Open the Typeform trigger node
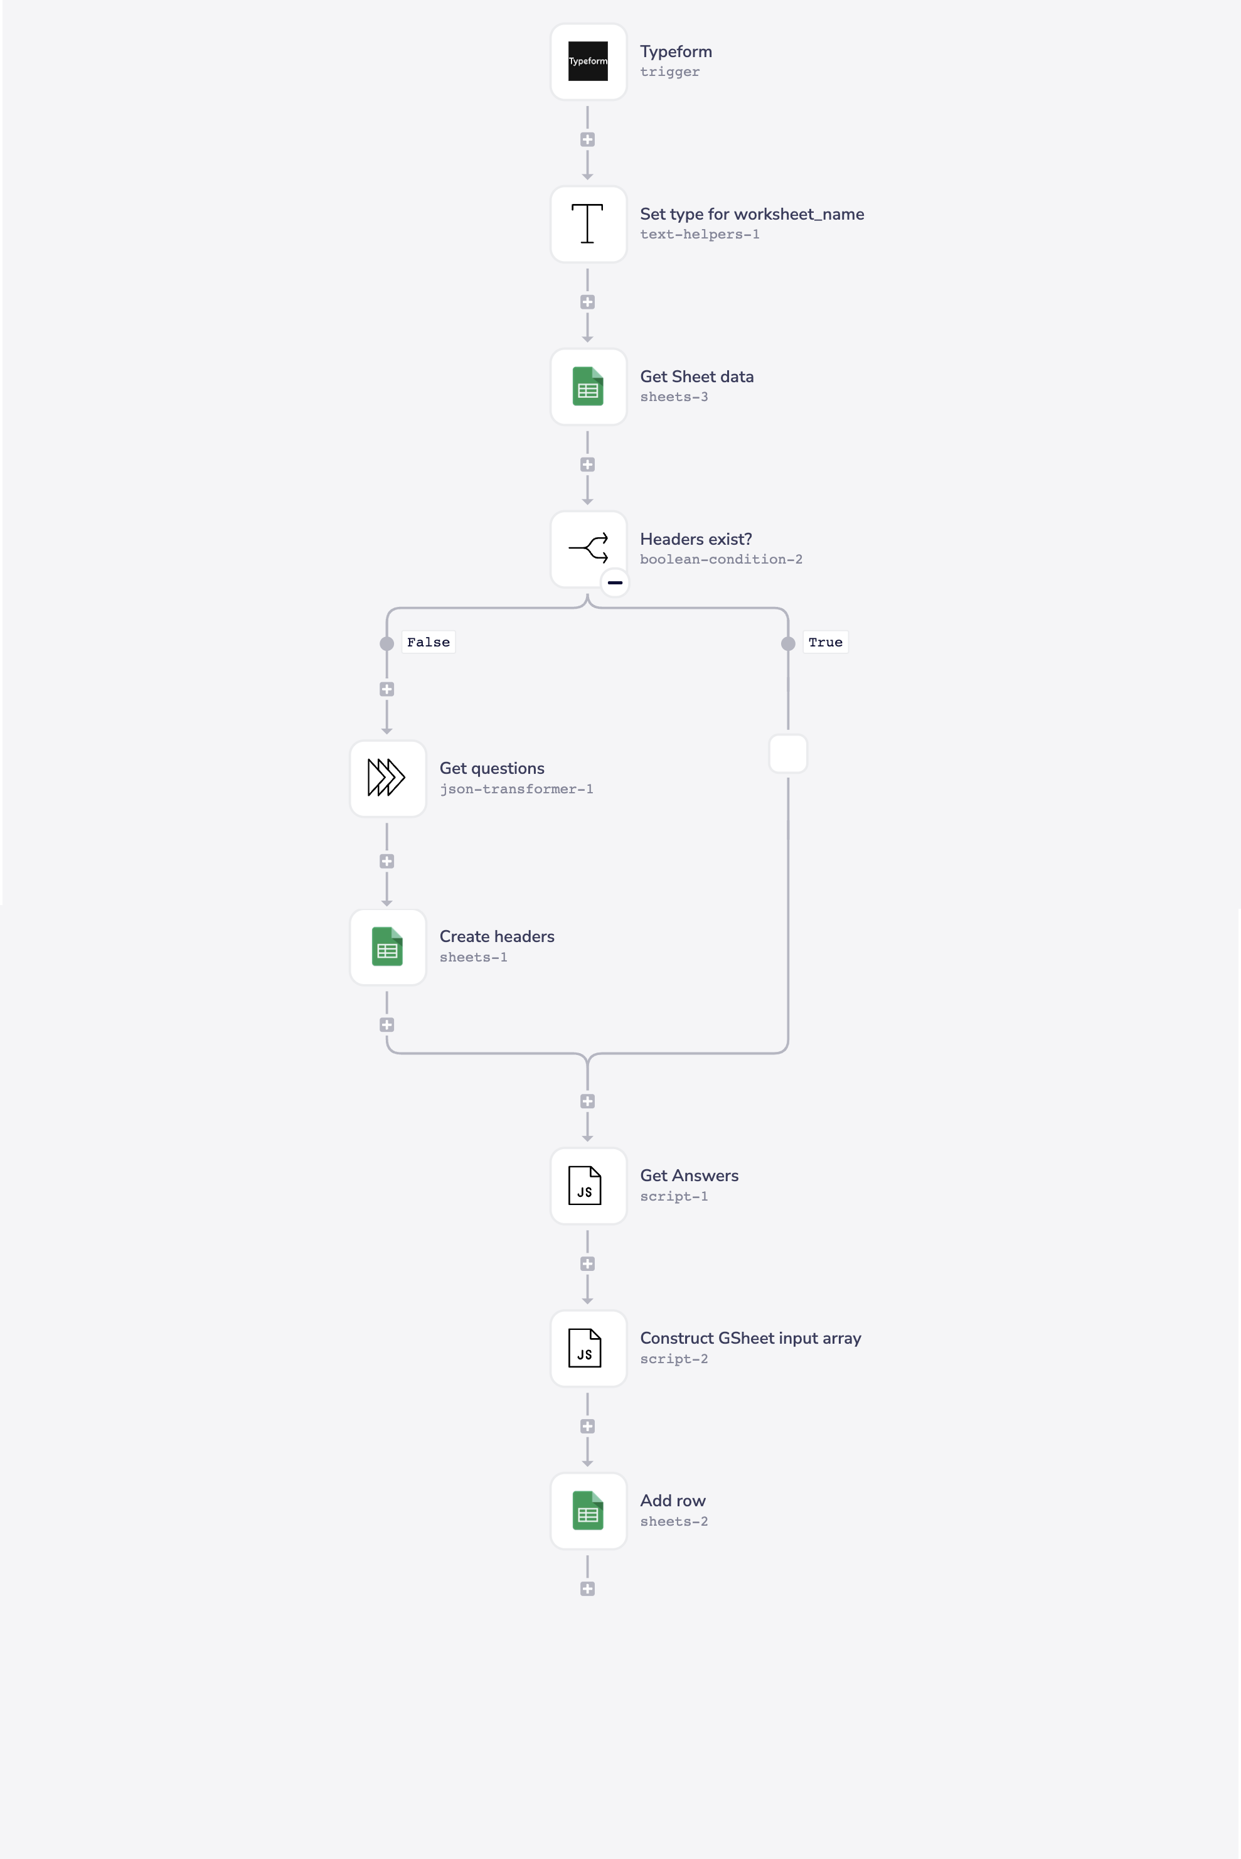 pyautogui.click(x=587, y=62)
